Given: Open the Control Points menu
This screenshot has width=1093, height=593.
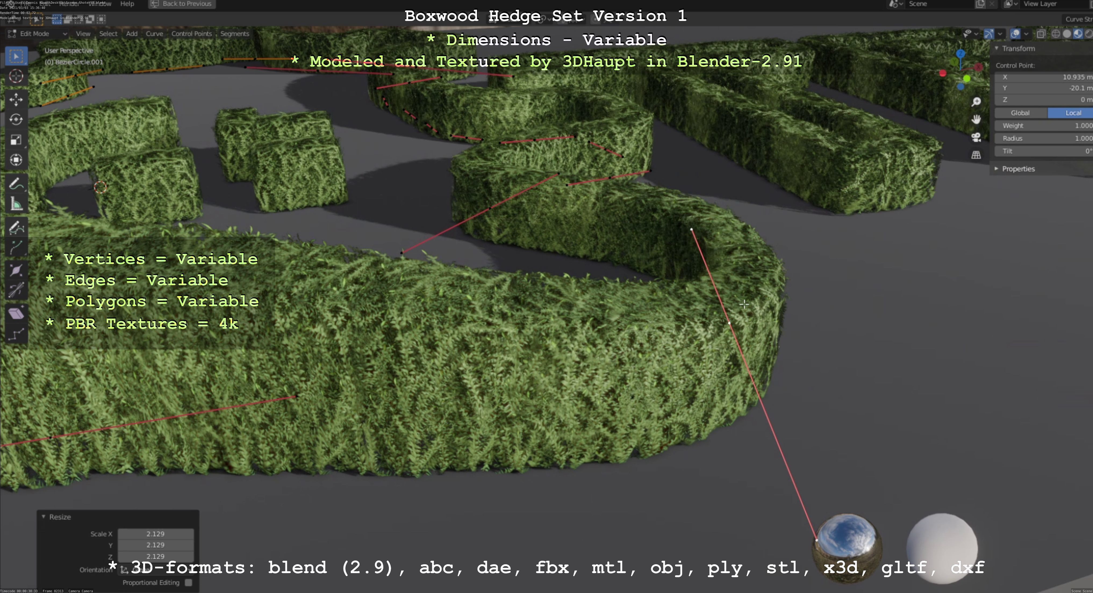Looking at the screenshot, I should tap(191, 34).
